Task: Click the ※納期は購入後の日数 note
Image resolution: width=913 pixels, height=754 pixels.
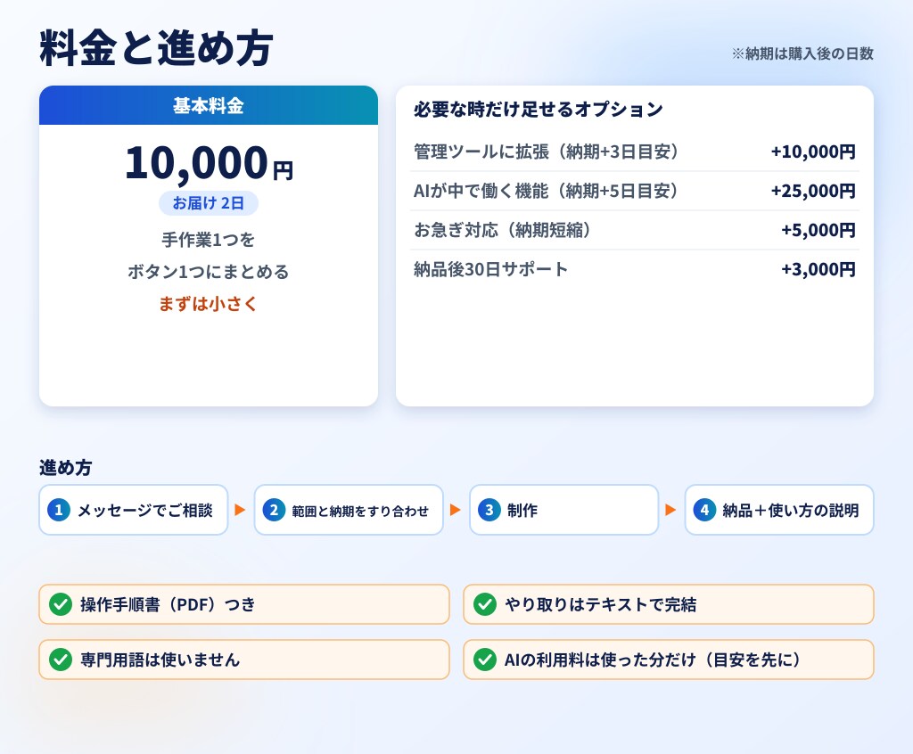Action: pos(803,53)
